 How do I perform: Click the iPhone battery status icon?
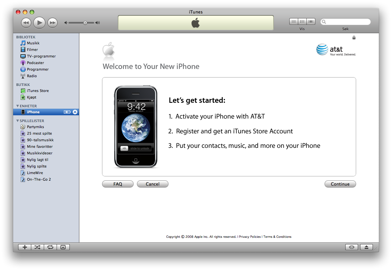click(67, 112)
